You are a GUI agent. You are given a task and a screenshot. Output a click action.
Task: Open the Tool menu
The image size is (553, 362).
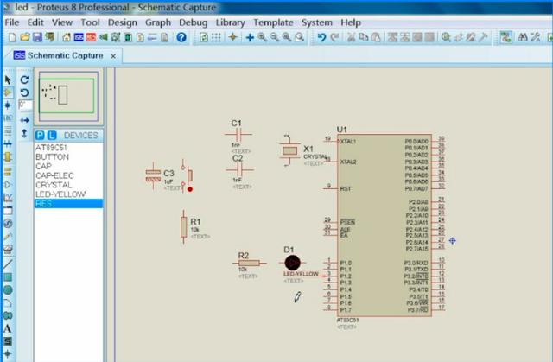click(x=90, y=22)
